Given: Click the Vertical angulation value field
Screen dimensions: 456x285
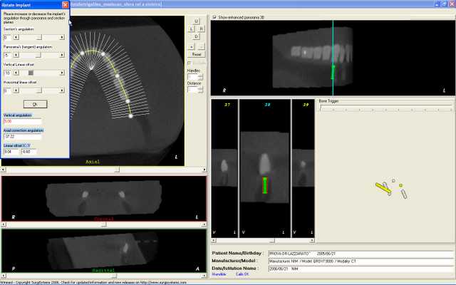Looking at the screenshot, I should [x=22, y=121].
